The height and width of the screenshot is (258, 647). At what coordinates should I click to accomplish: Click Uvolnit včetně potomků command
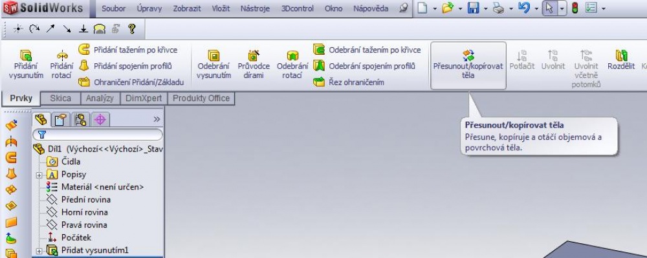pos(586,69)
